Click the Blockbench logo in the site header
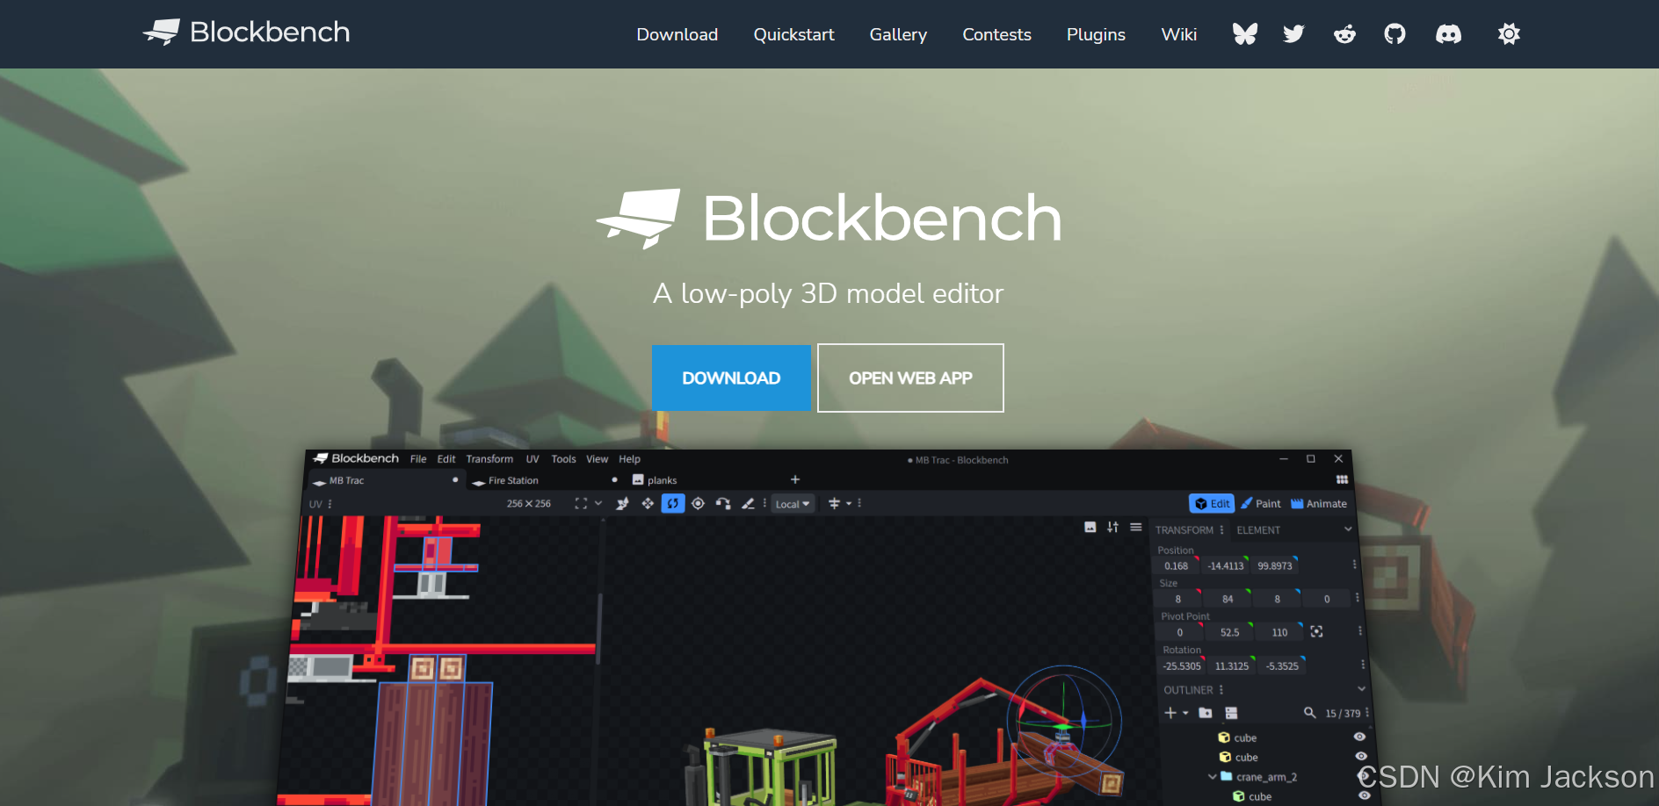The width and height of the screenshot is (1659, 806). pyautogui.click(x=246, y=32)
